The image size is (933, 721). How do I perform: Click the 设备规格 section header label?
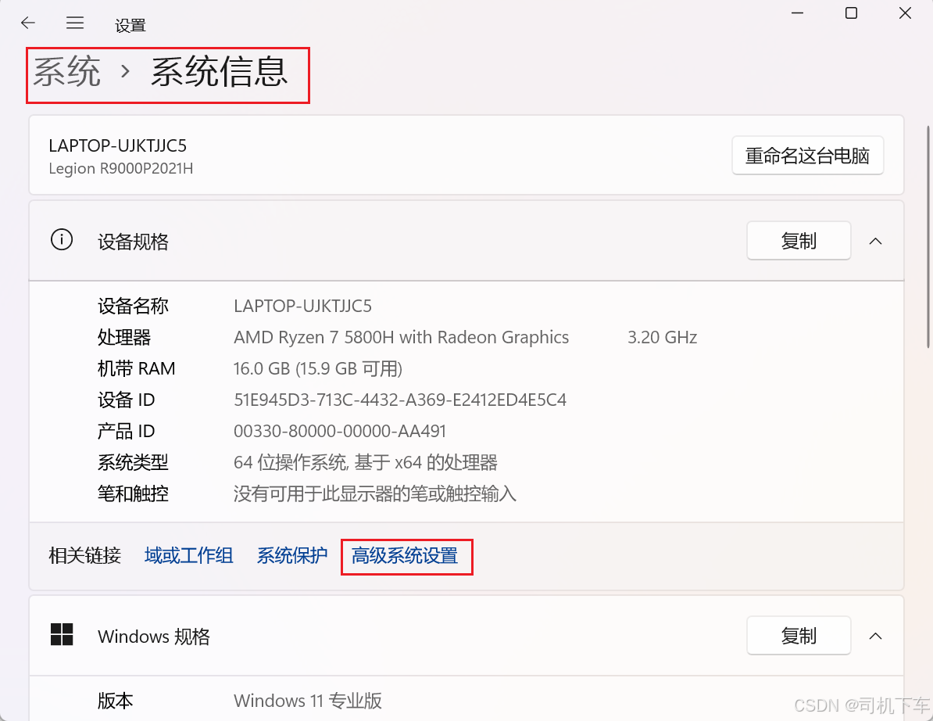134,242
